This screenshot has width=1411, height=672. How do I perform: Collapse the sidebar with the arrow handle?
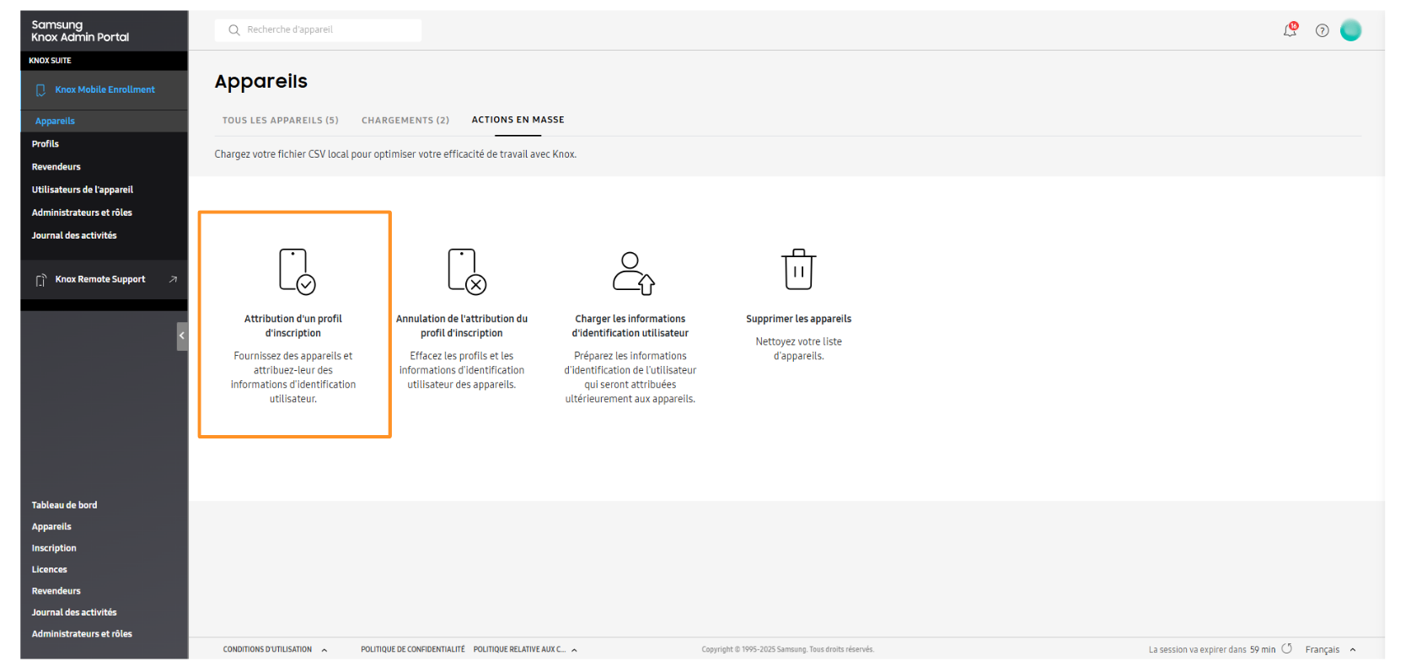(x=182, y=336)
